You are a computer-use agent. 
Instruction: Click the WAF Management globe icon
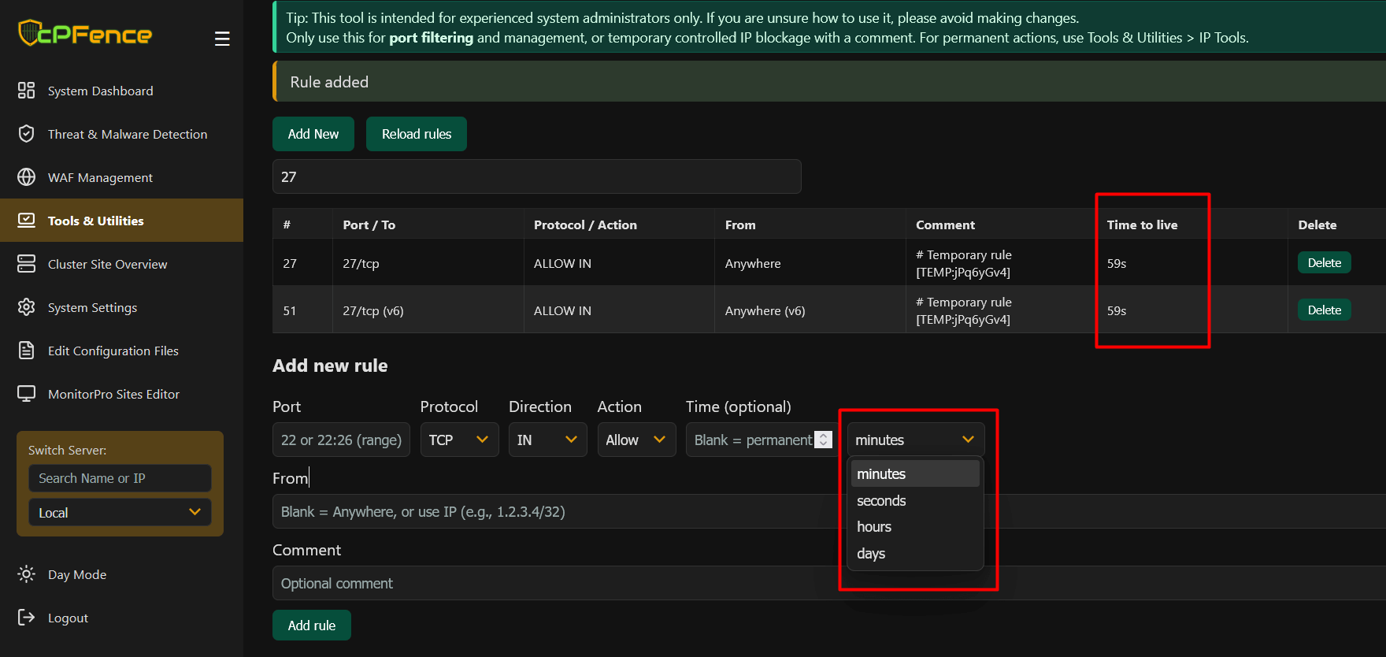pyautogui.click(x=27, y=177)
